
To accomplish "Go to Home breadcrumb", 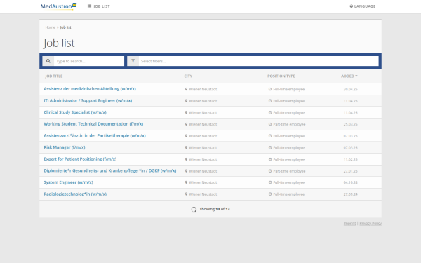I will pyautogui.click(x=51, y=27).
